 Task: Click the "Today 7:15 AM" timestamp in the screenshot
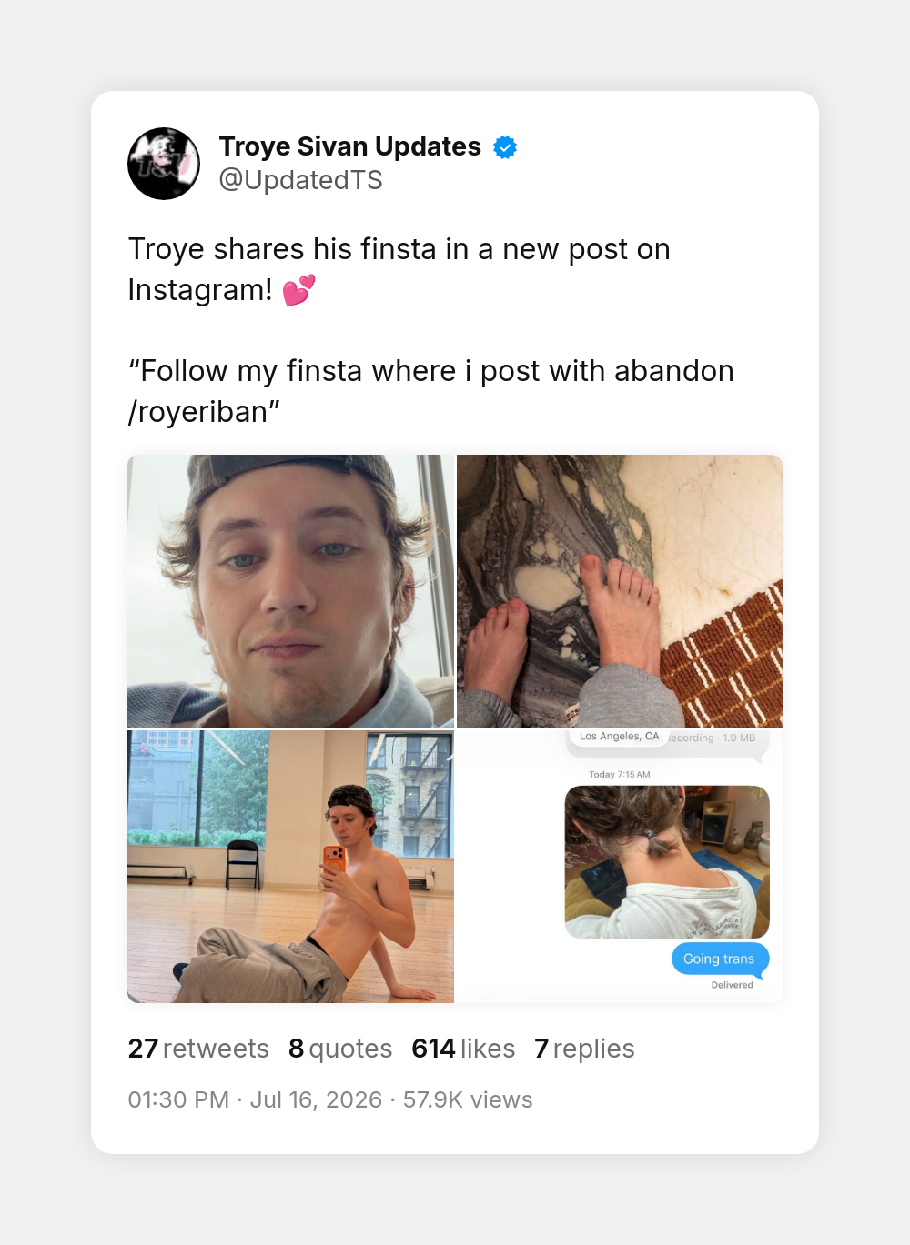click(x=620, y=775)
